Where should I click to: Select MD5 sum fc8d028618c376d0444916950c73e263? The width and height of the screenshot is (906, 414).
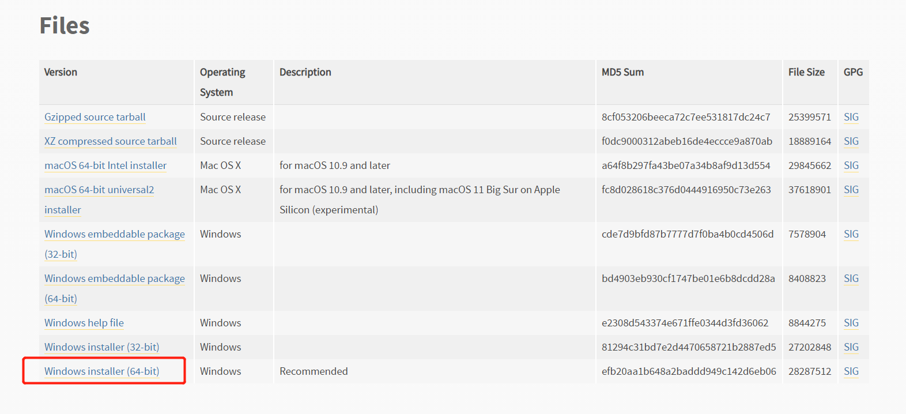(x=686, y=190)
